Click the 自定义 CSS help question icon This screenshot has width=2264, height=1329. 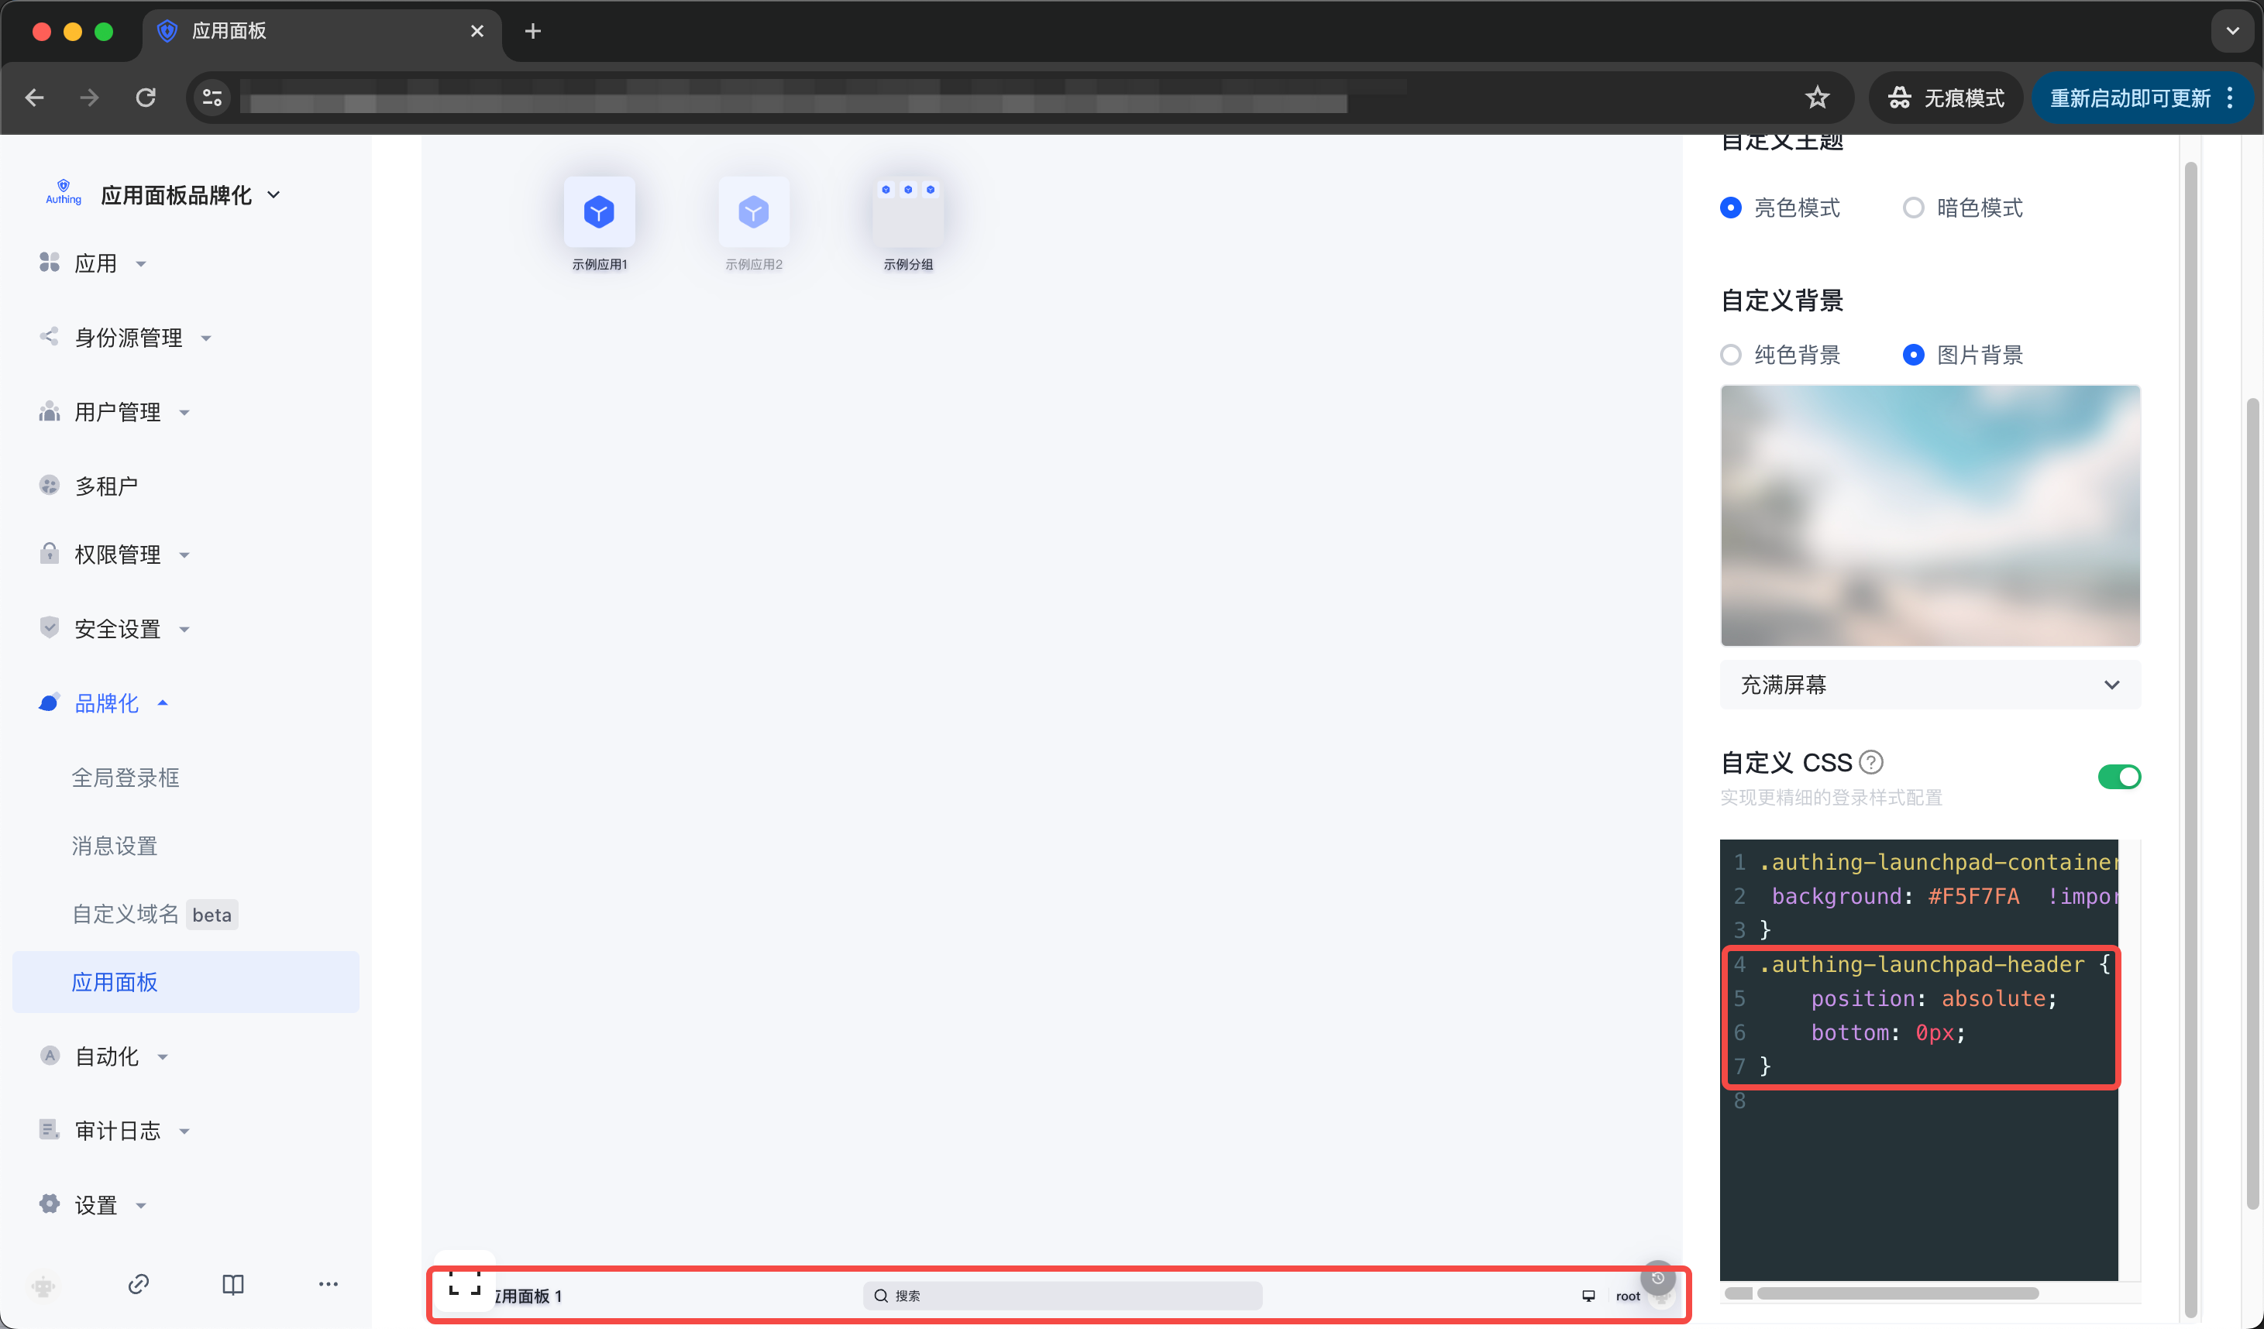point(1871,762)
